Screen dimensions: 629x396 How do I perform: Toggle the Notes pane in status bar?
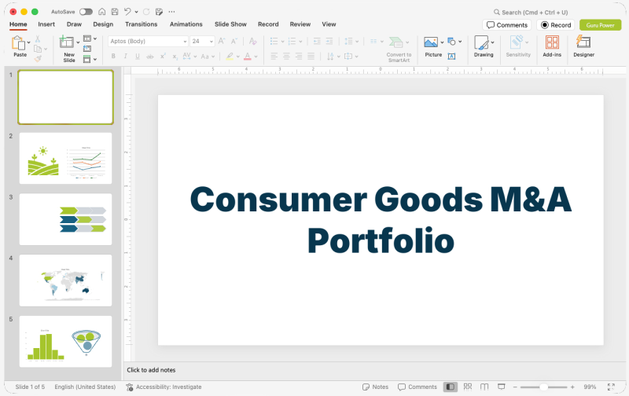click(x=375, y=387)
